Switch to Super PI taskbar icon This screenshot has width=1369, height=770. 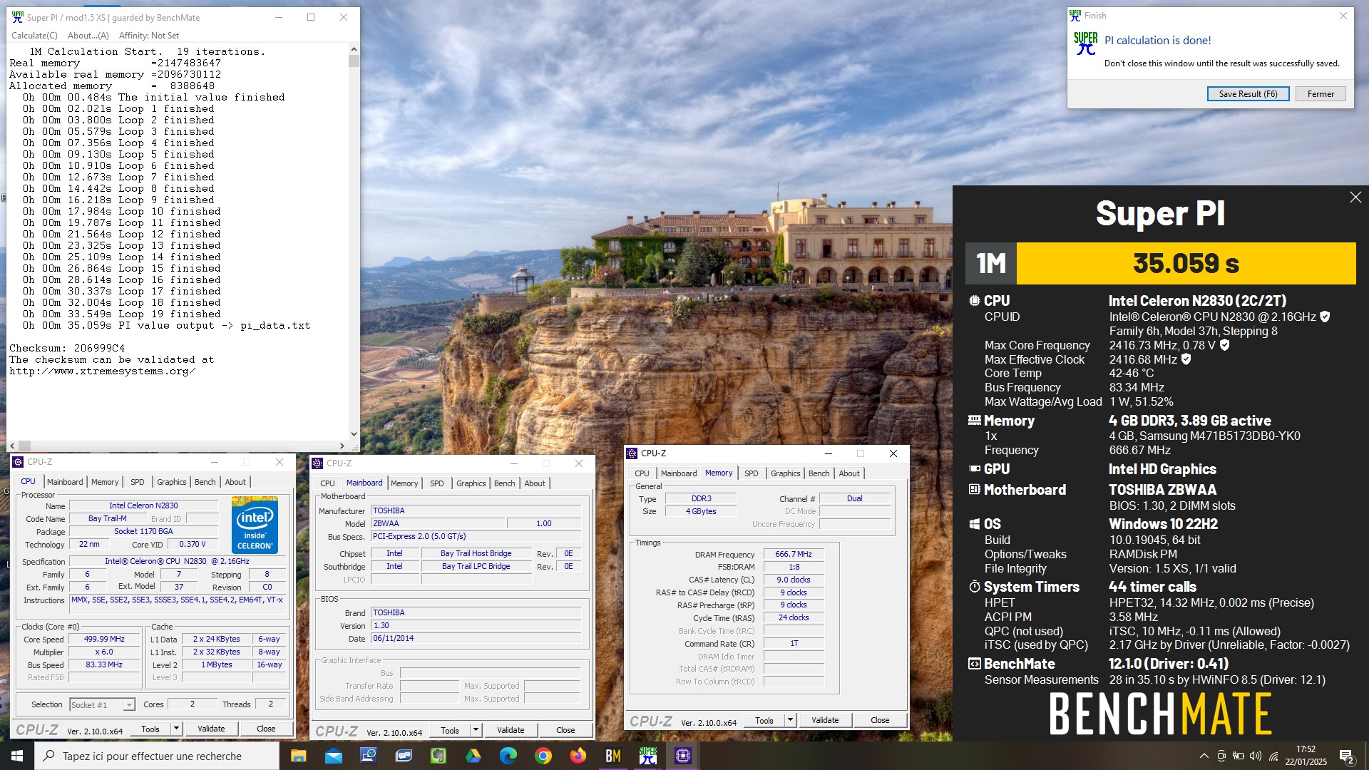(647, 756)
